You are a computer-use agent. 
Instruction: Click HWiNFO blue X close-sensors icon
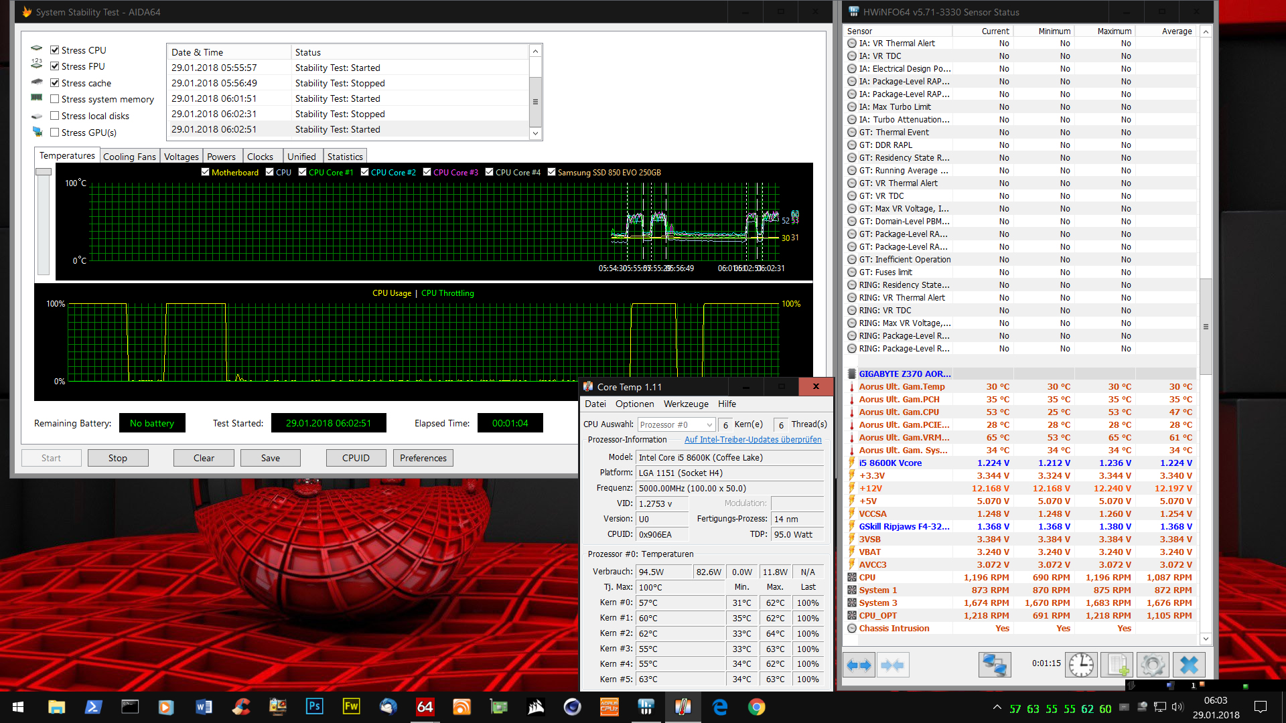[1189, 665]
